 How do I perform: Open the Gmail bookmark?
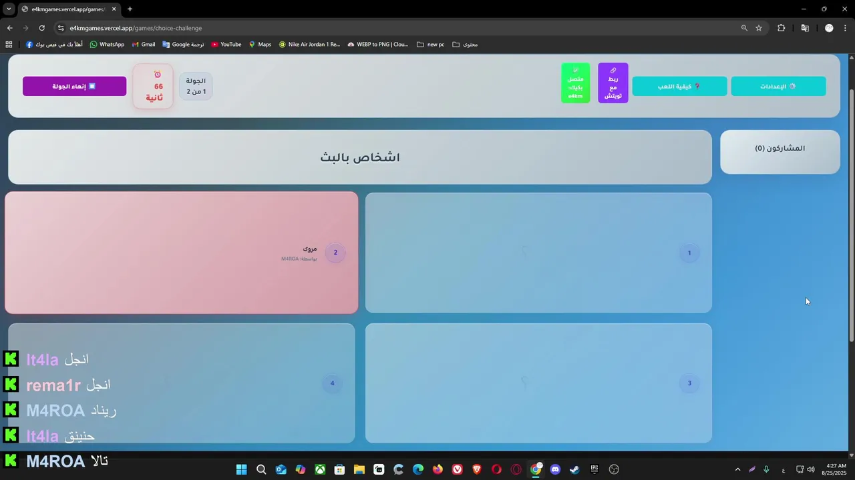click(144, 45)
